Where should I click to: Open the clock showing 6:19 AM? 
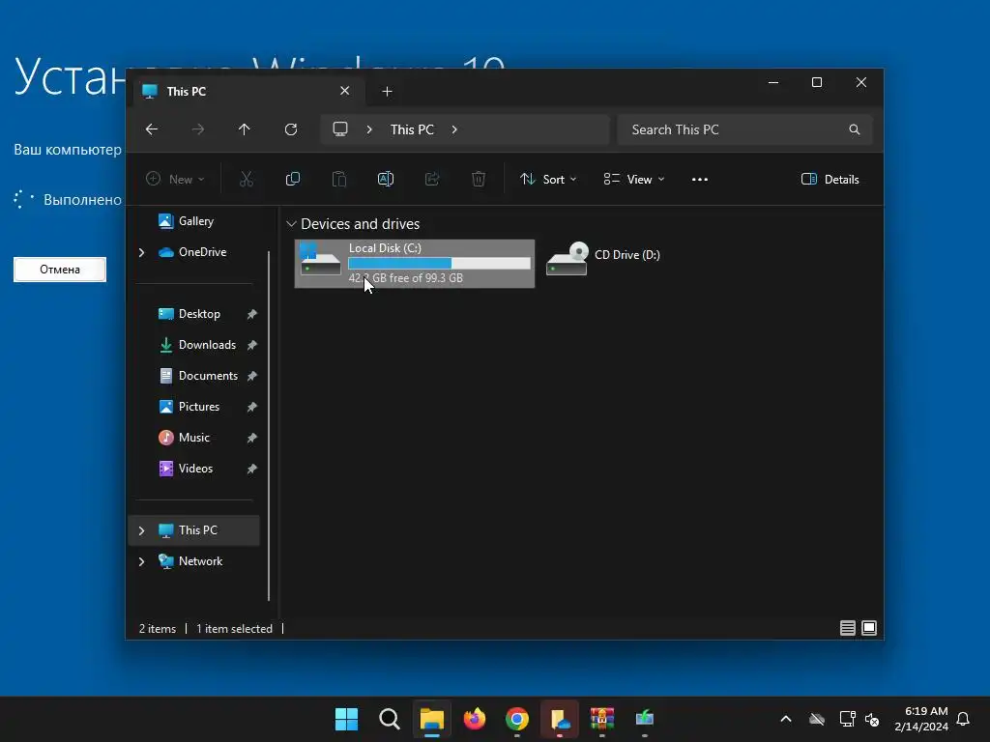click(921, 719)
